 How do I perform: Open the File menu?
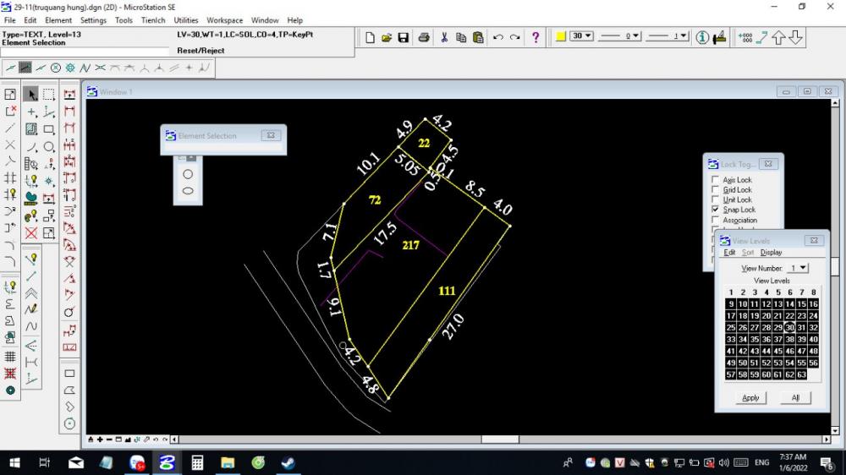9,20
